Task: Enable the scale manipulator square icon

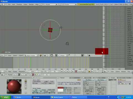Action: click(58, 56)
